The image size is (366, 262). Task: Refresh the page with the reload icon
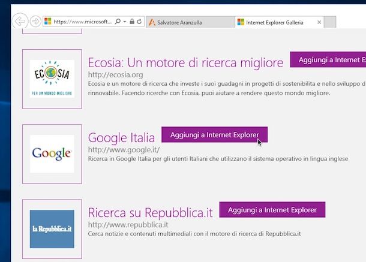click(x=139, y=22)
